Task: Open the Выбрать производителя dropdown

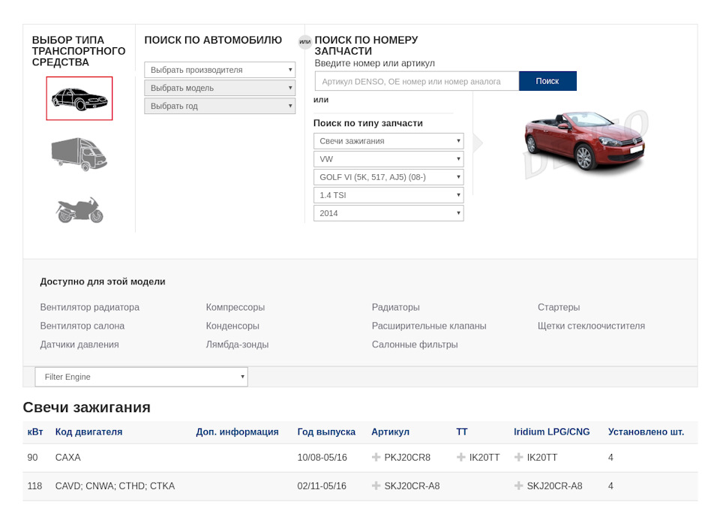Action: pos(220,70)
